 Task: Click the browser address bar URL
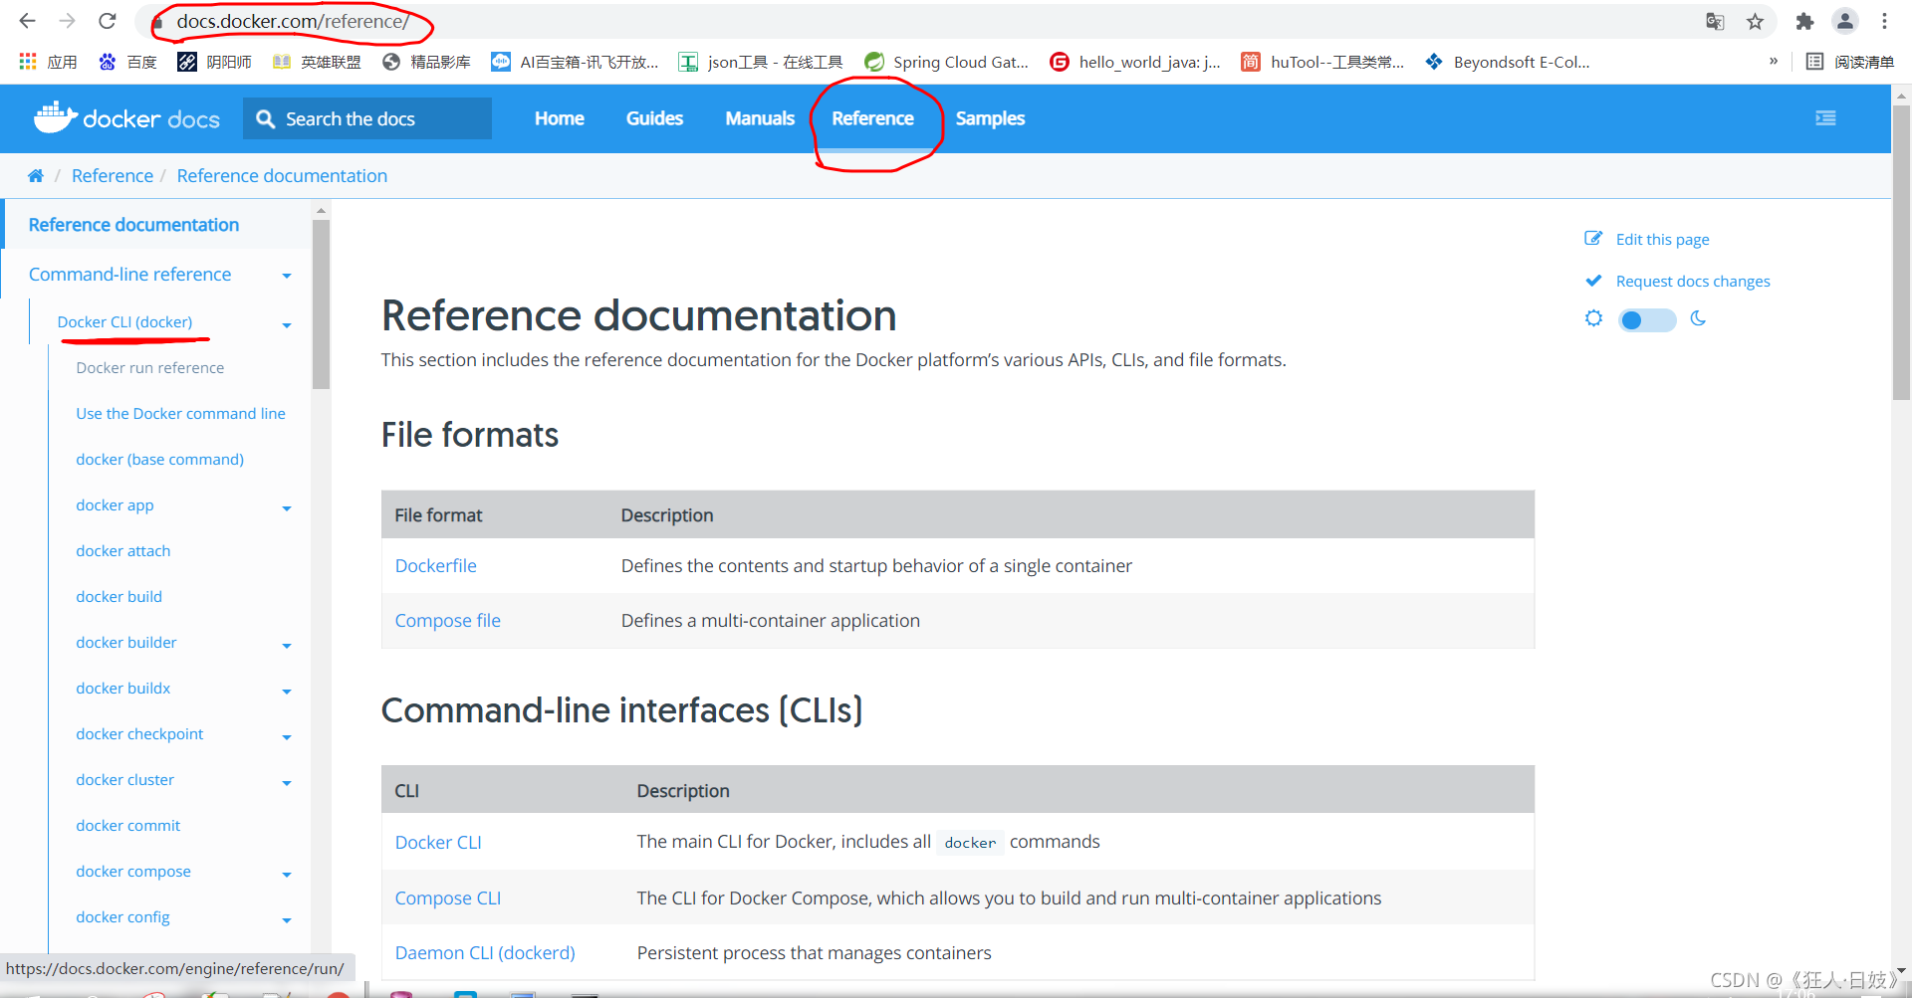[293, 21]
